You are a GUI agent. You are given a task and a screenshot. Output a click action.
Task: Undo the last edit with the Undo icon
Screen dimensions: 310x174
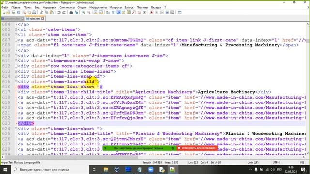(x=59, y=12)
